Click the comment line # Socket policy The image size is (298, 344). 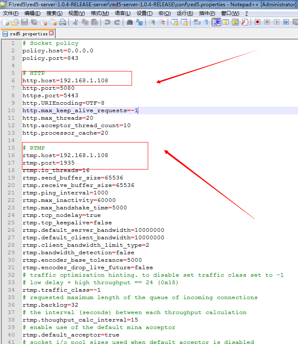[x=50, y=43]
